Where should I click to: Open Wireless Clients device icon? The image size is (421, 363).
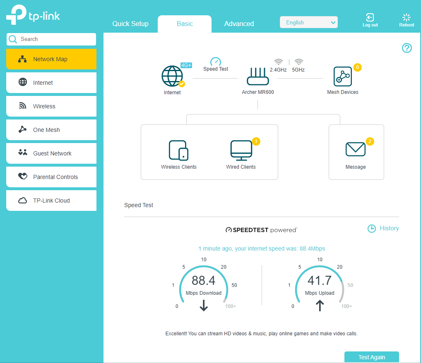(x=178, y=150)
